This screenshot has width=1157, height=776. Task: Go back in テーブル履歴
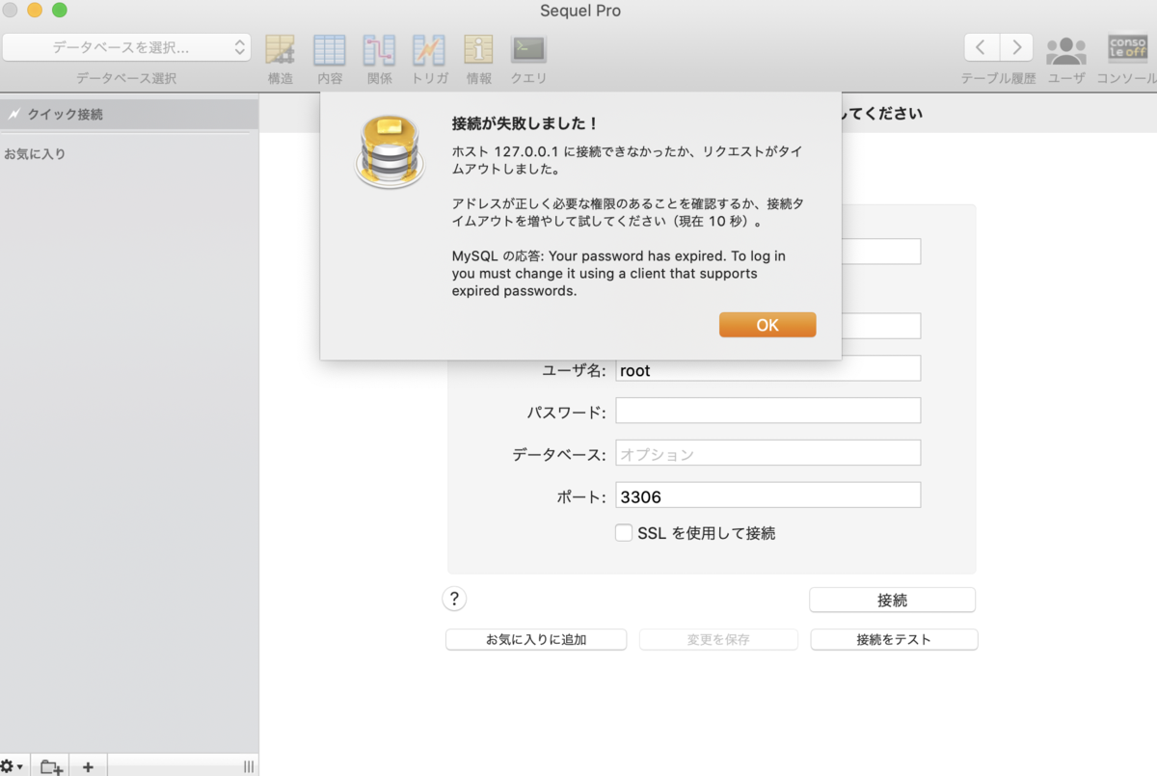(x=982, y=47)
